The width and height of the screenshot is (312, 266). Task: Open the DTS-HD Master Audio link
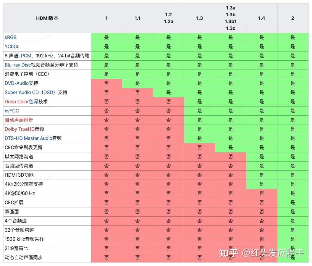pos(28,138)
